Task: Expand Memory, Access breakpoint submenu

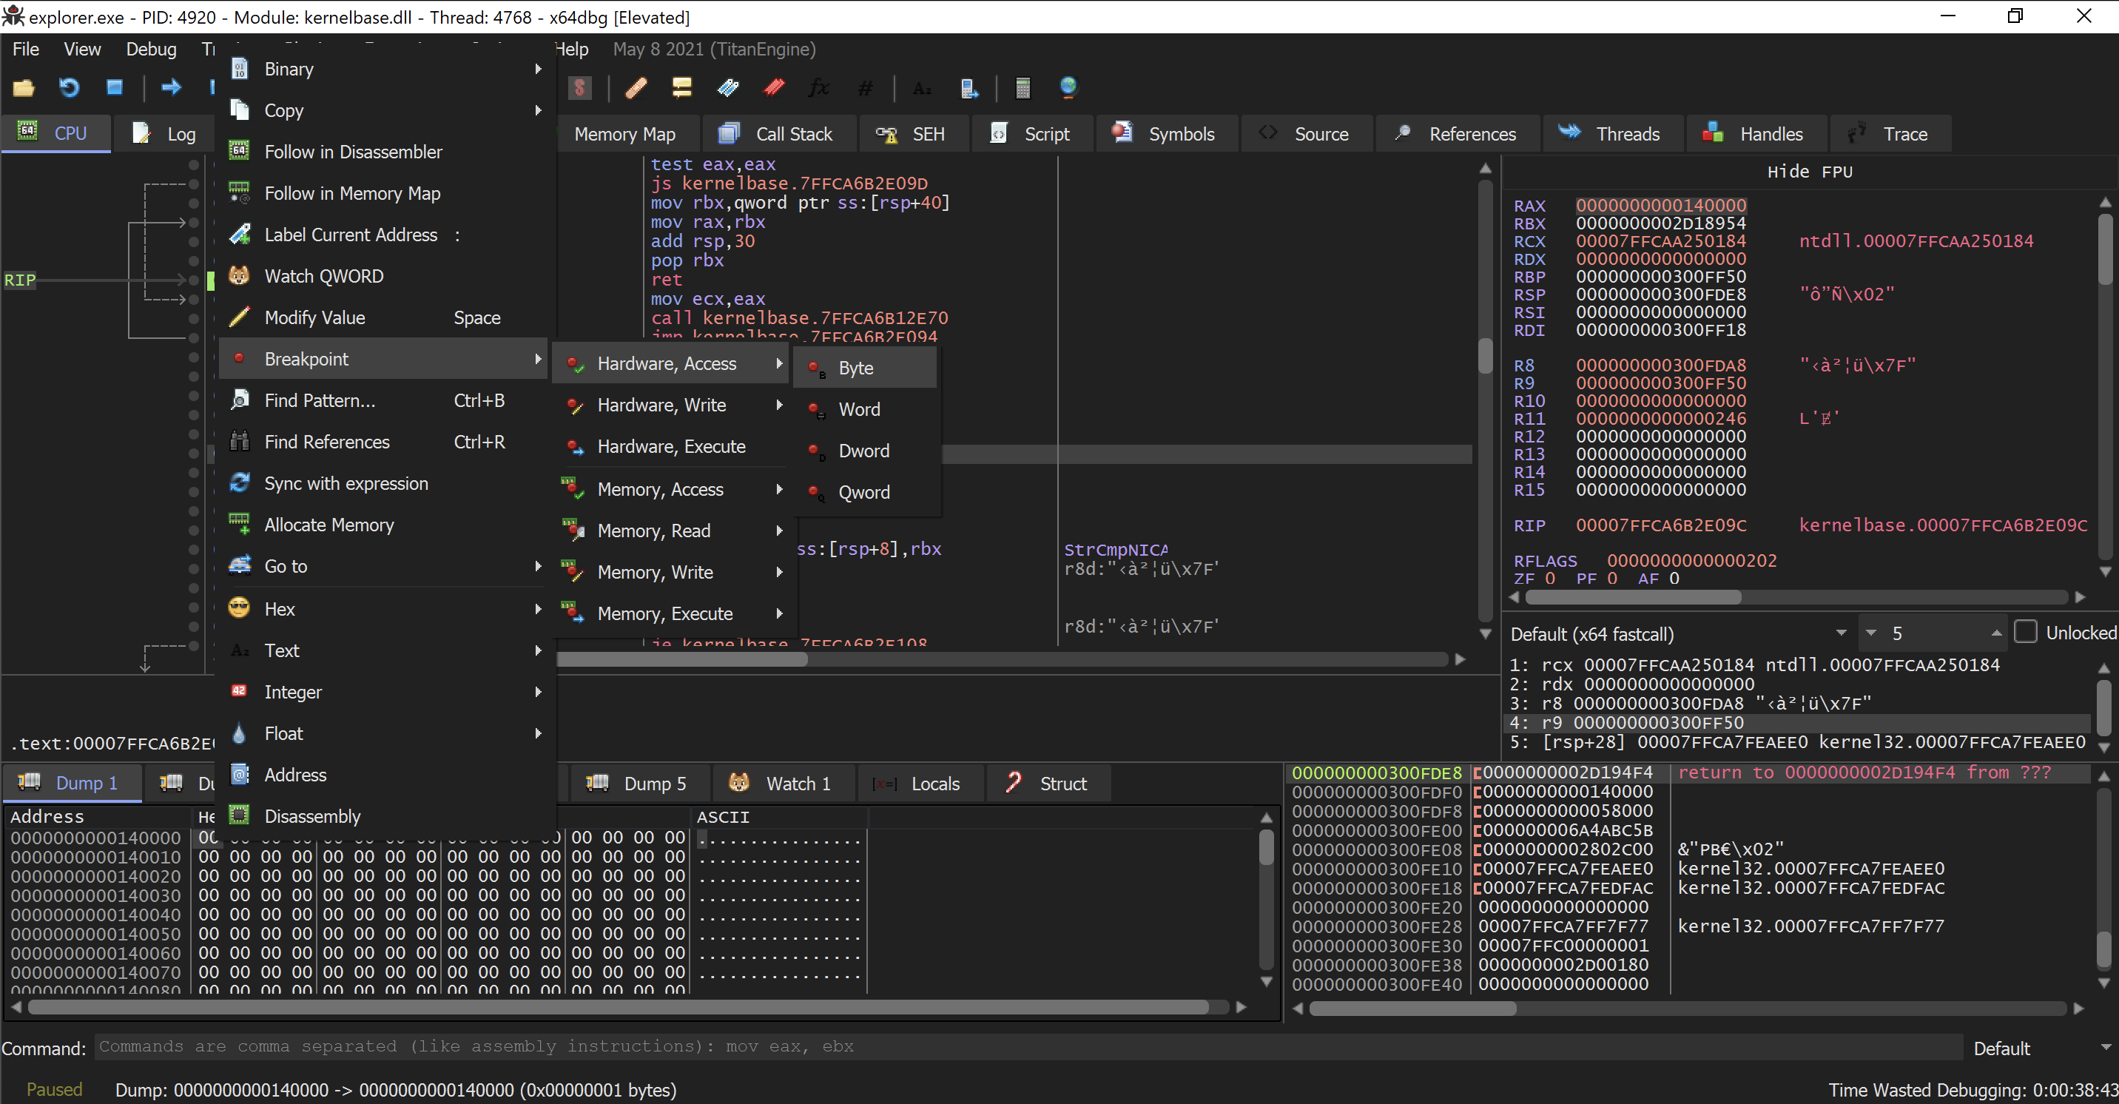Action: (x=671, y=488)
